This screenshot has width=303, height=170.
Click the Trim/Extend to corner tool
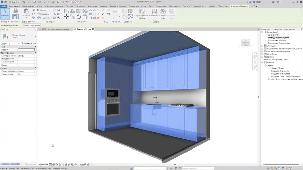click(x=85, y=17)
